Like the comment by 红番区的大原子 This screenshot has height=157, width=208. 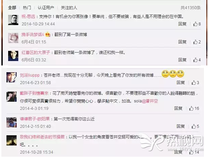pos(197,60)
